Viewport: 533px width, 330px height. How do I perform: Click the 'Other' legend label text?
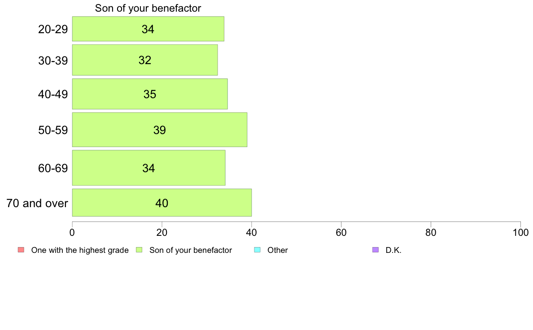(x=278, y=250)
